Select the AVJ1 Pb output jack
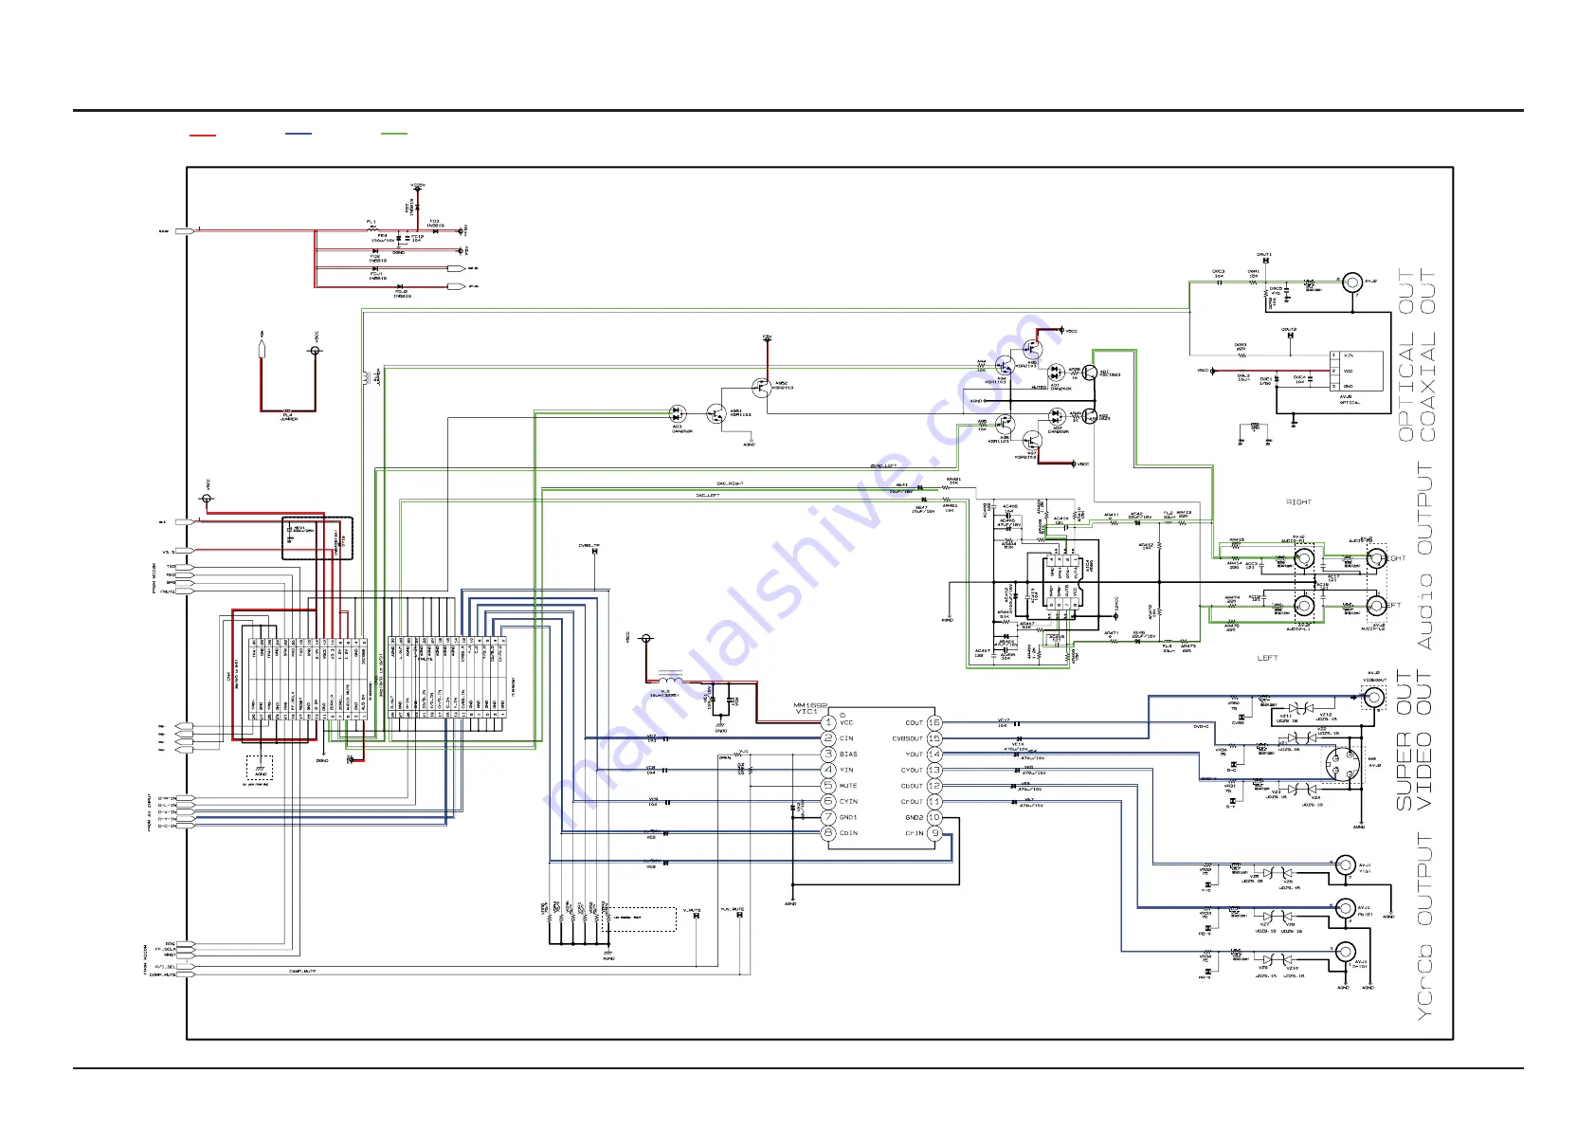1595x1128 pixels. pos(1345,909)
